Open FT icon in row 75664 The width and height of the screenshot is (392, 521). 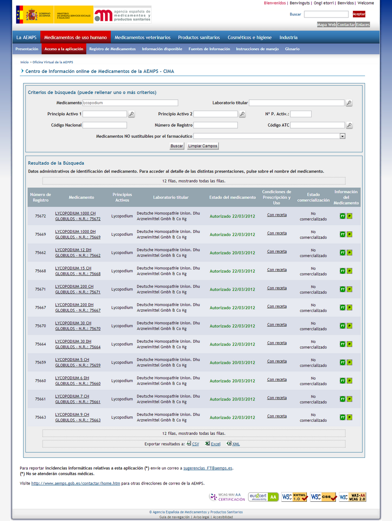coord(342,344)
